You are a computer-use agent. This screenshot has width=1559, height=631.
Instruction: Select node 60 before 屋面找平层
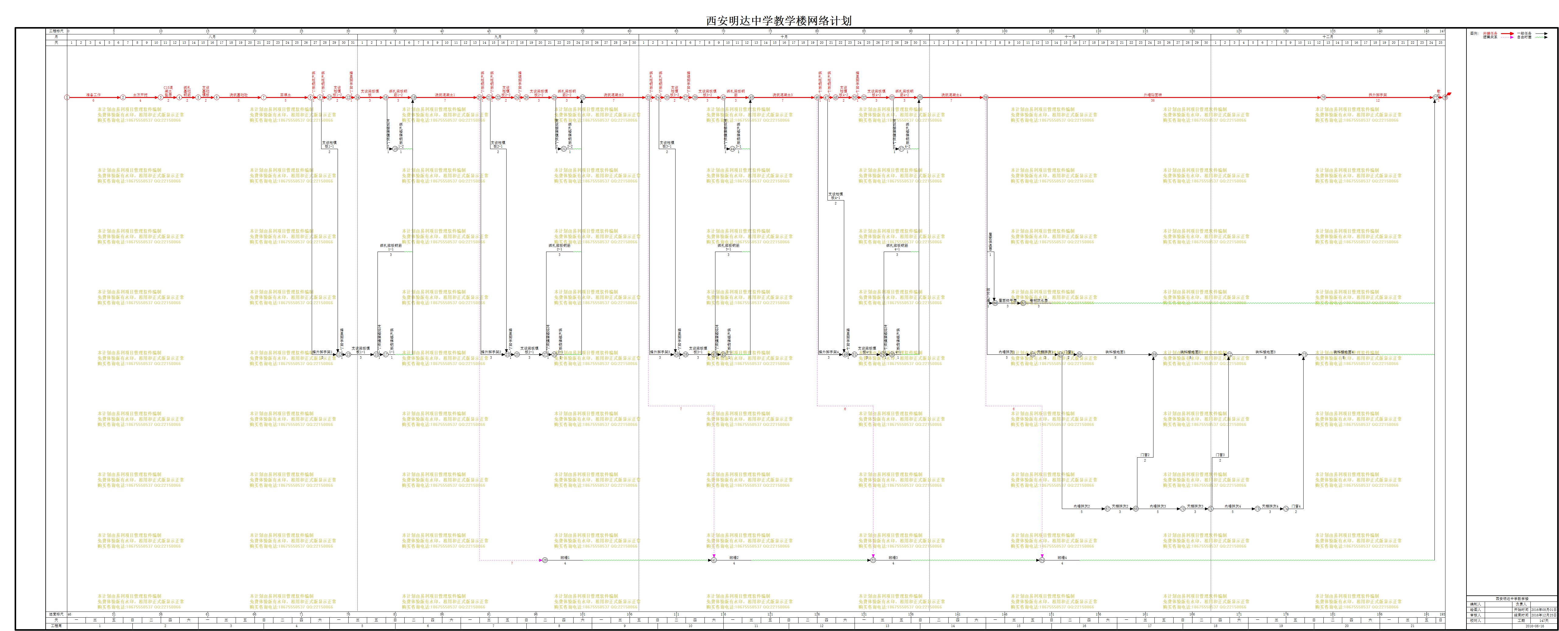(x=995, y=303)
